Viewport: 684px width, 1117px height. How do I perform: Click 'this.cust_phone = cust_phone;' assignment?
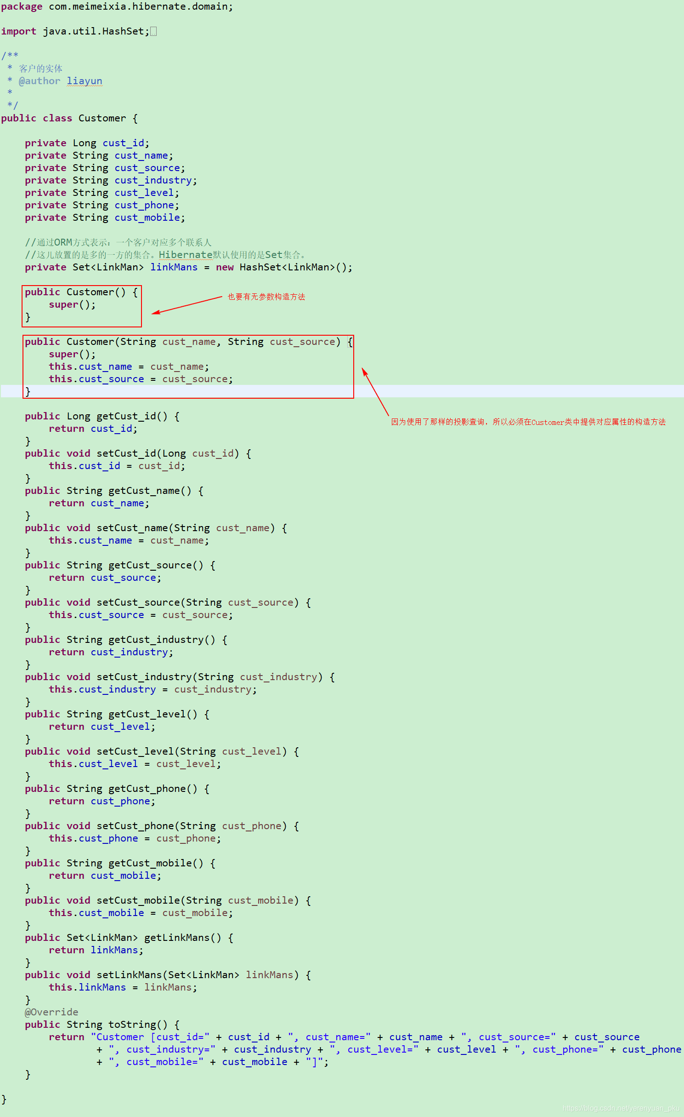click(x=135, y=838)
